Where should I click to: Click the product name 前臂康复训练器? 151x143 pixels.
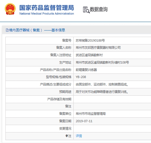pos(86,70)
